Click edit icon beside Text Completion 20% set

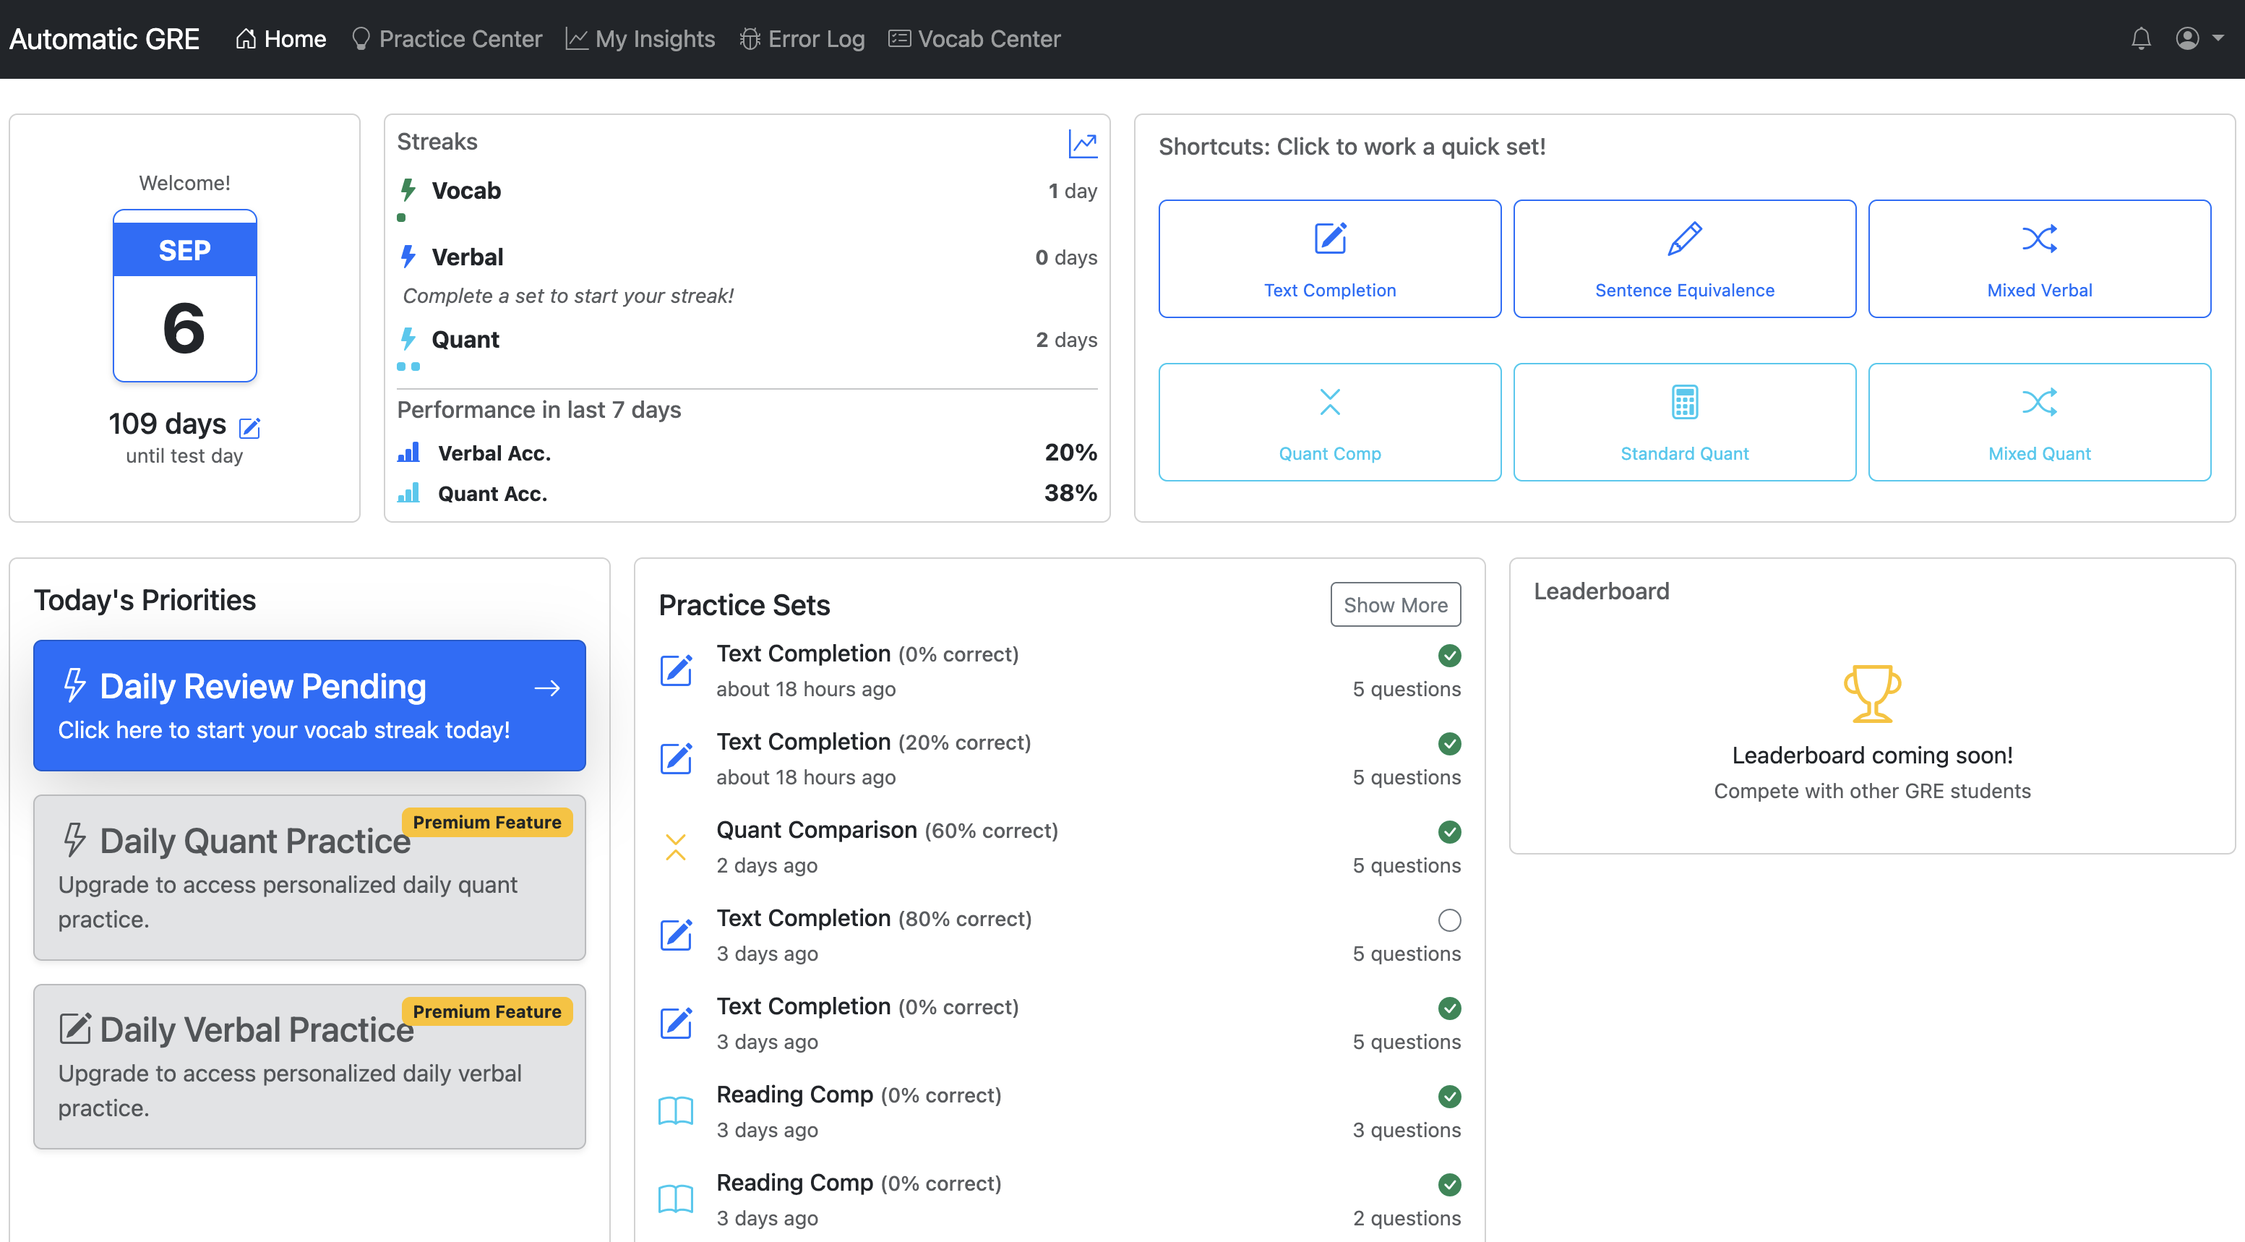click(x=675, y=758)
